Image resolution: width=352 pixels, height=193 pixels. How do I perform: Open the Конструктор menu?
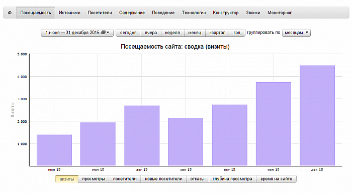pyautogui.click(x=226, y=13)
